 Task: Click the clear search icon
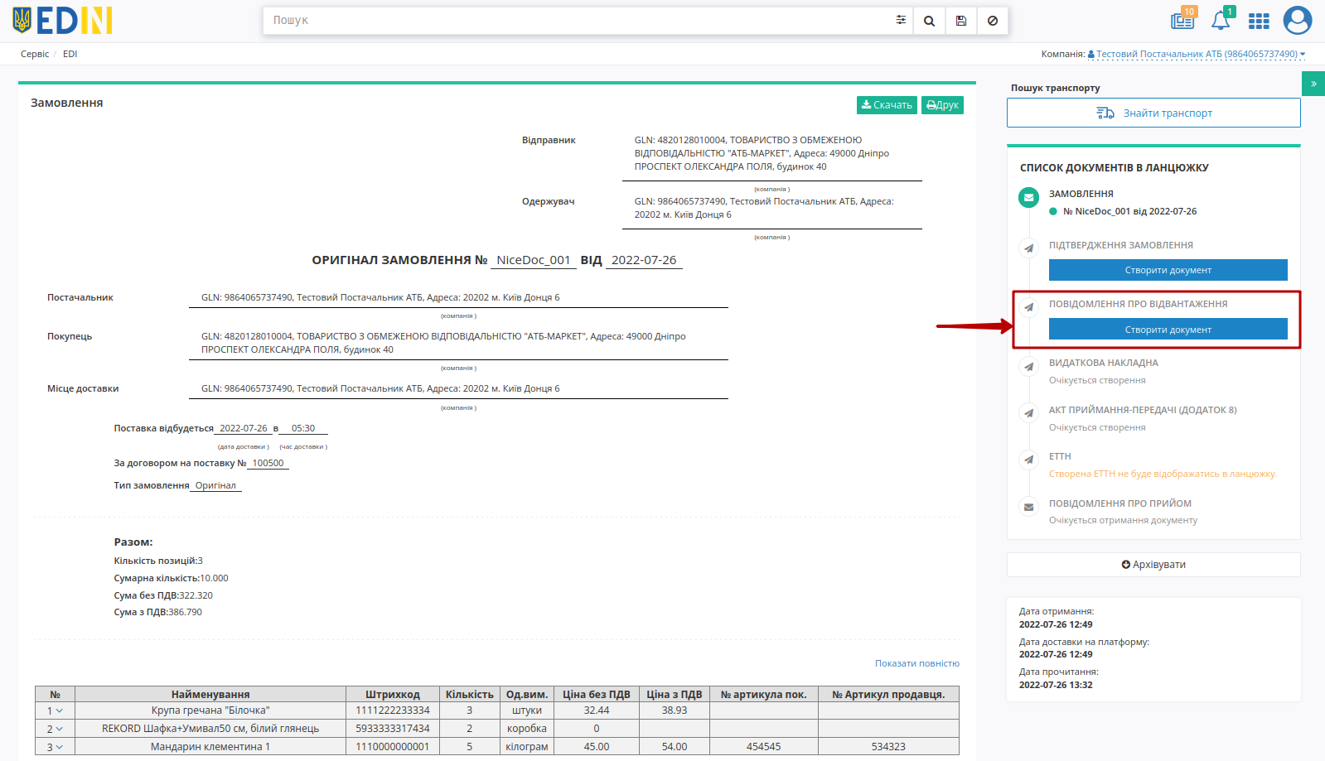pos(992,21)
